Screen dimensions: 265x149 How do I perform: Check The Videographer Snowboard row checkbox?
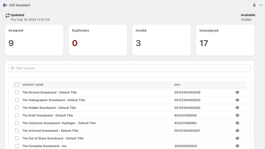point(17,100)
